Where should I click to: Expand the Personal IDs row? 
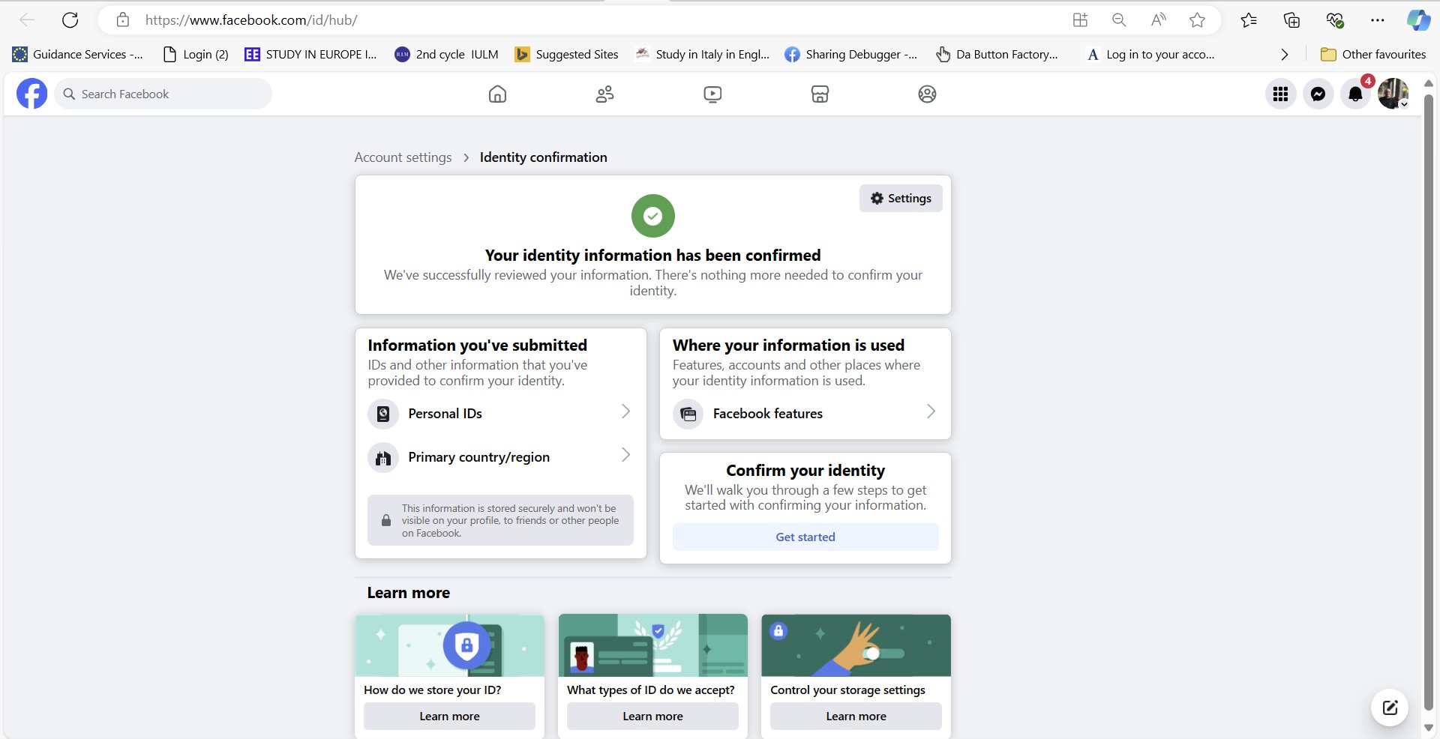point(500,413)
